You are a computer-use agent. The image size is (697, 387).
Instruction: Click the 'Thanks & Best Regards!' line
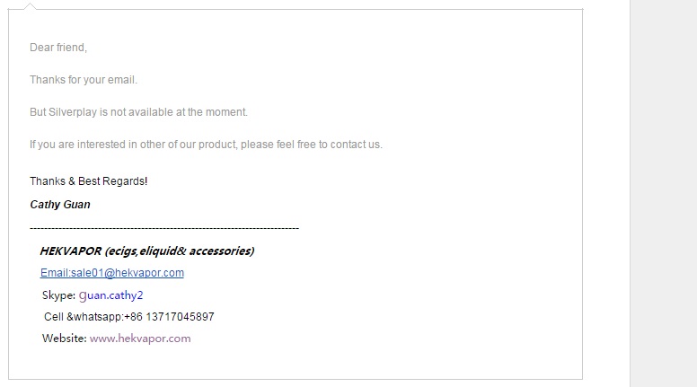coord(88,181)
